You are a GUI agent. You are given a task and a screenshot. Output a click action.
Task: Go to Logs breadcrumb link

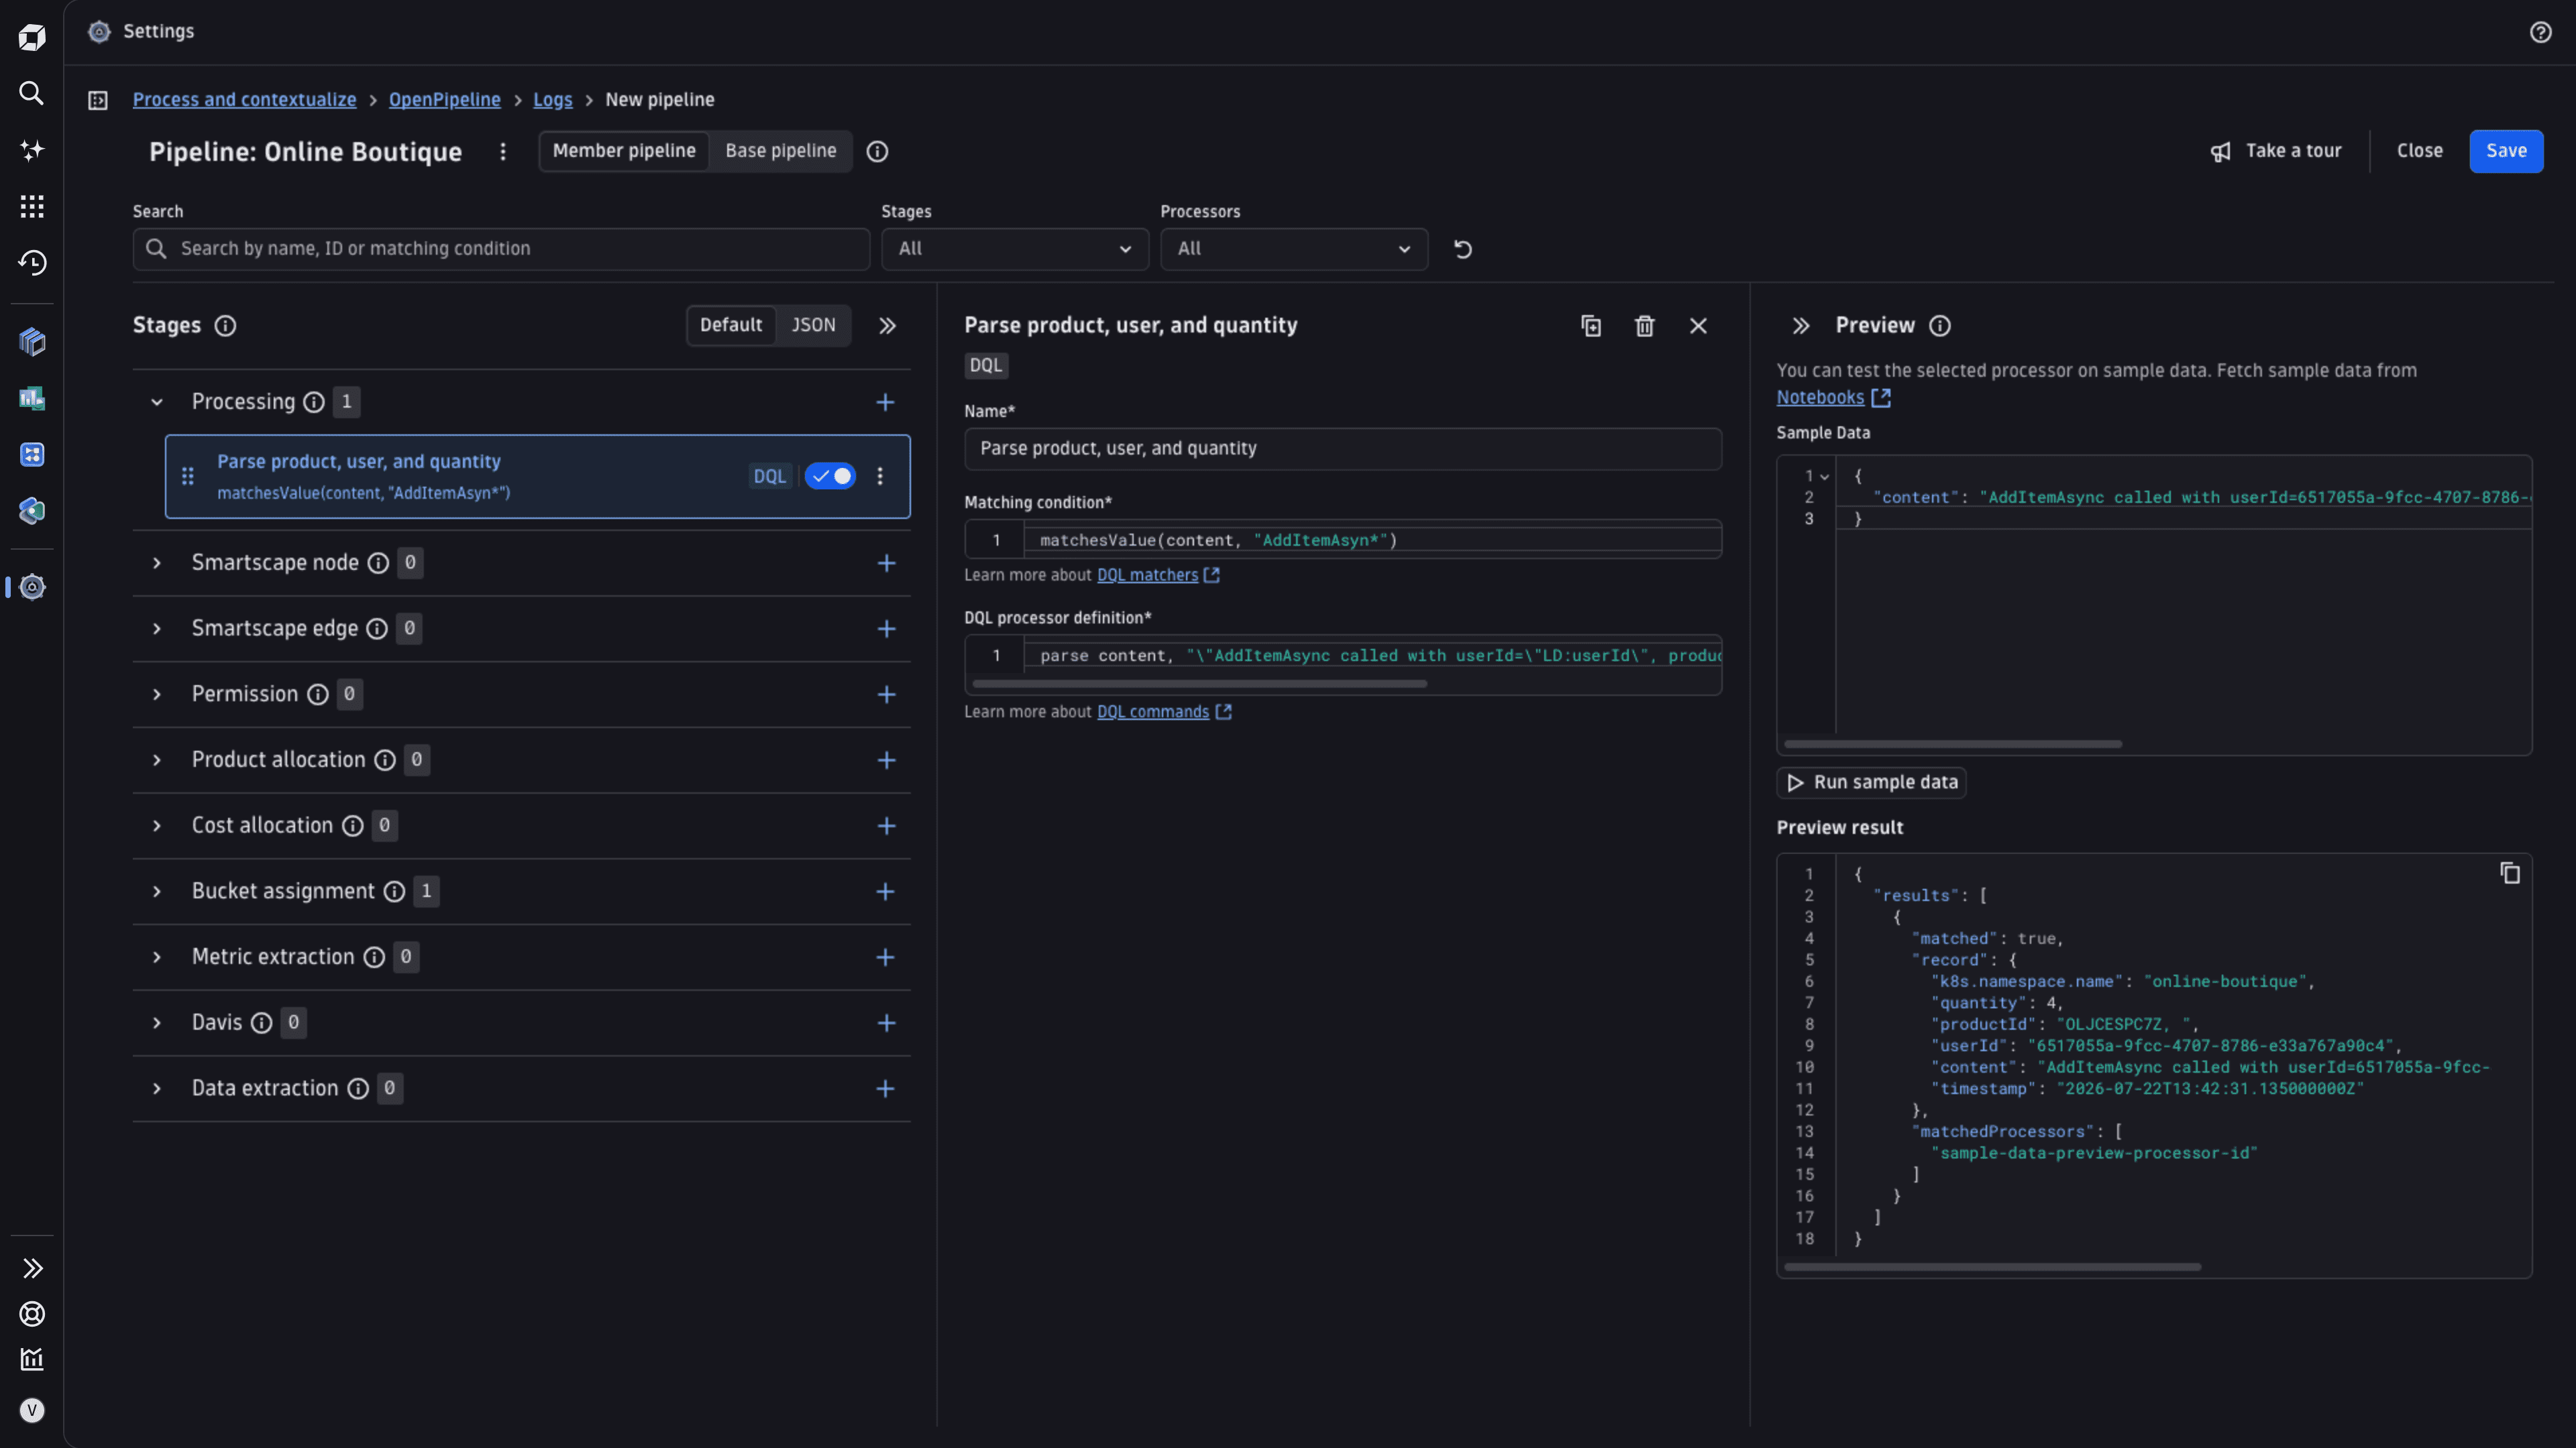[553, 100]
